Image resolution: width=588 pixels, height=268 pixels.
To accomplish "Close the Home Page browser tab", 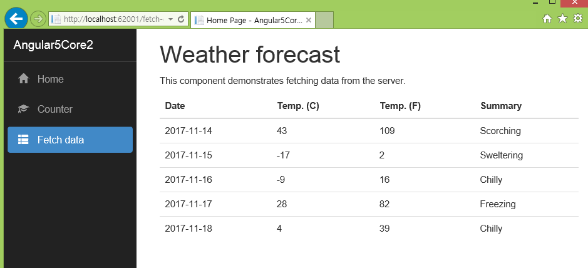I will (x=308, y=20).
